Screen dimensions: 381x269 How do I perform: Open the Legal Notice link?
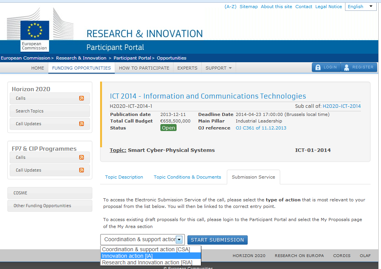[x=328, y=7]
